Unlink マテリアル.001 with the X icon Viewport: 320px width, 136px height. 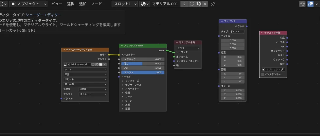click(x=205, y=4)
